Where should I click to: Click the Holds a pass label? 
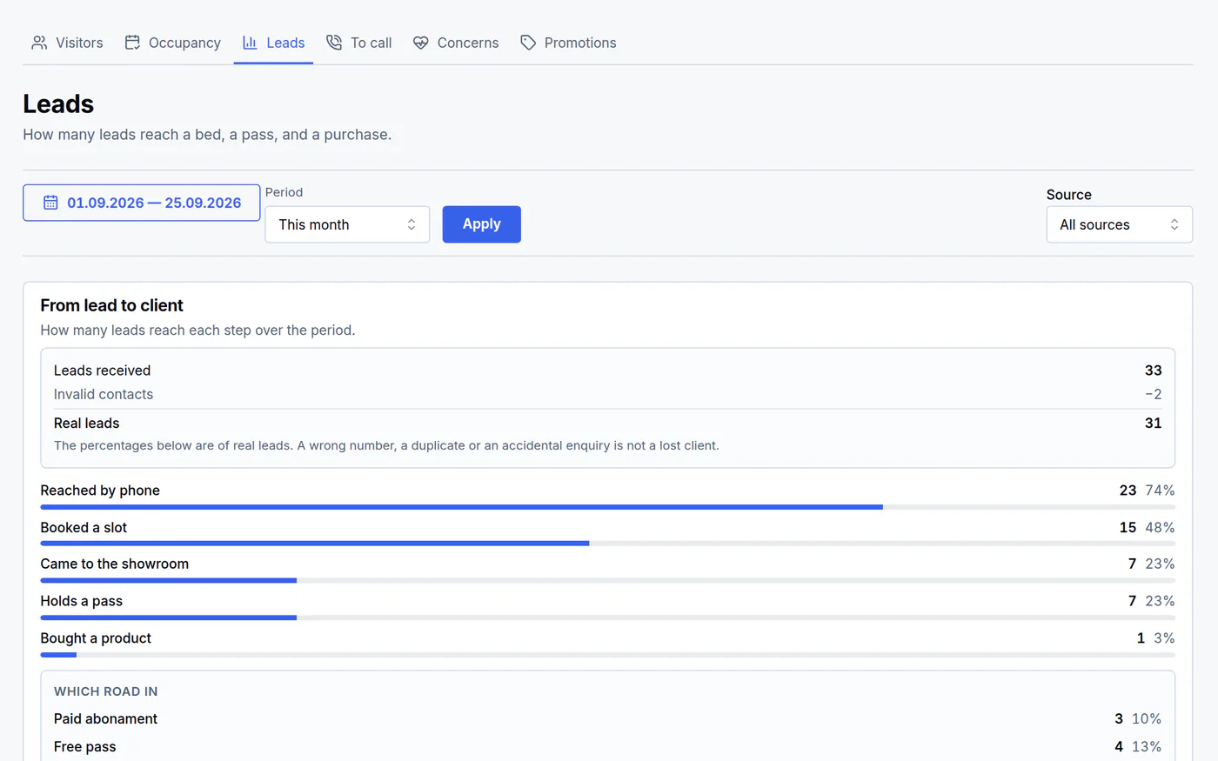pyautogui.click(x=81, y=601)
